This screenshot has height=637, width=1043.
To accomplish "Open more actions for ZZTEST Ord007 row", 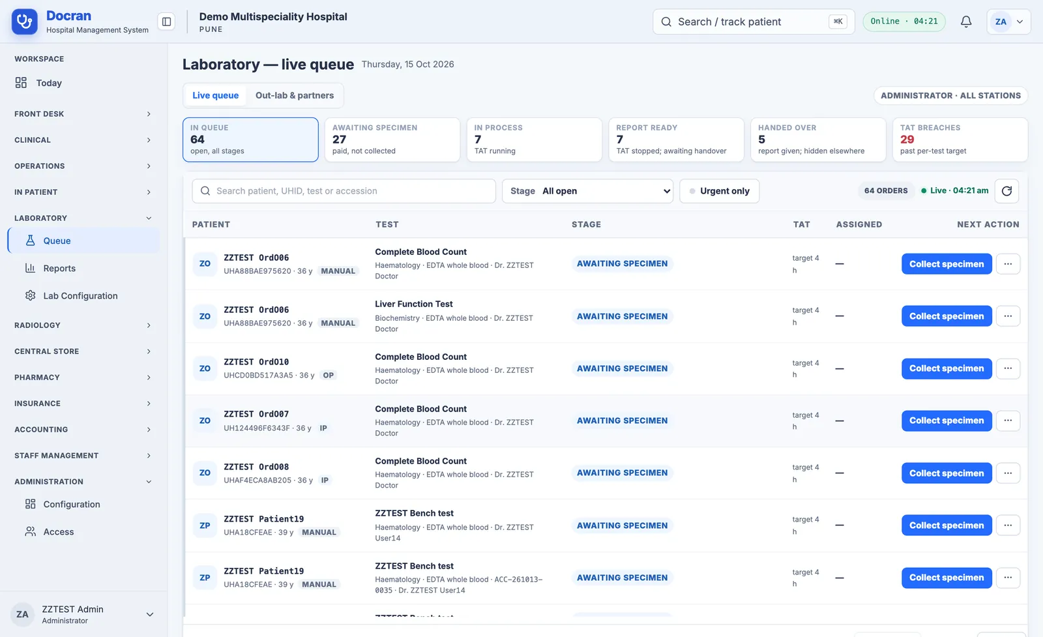I will point(1008,421).
